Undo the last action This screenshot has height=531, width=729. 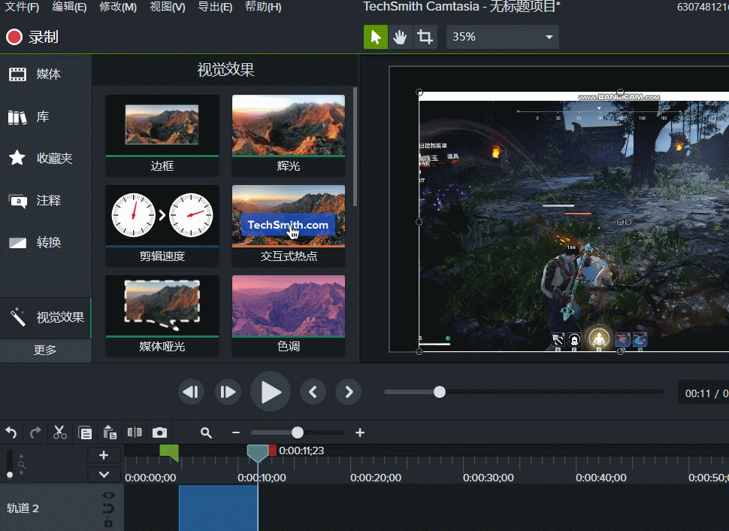click(11, 432)
